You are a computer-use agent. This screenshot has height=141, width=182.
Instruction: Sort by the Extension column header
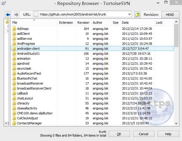pyautogui.click(x=66, y=23)
